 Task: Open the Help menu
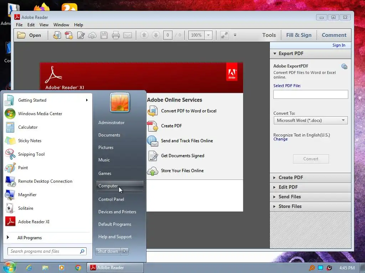coord(78,25)
